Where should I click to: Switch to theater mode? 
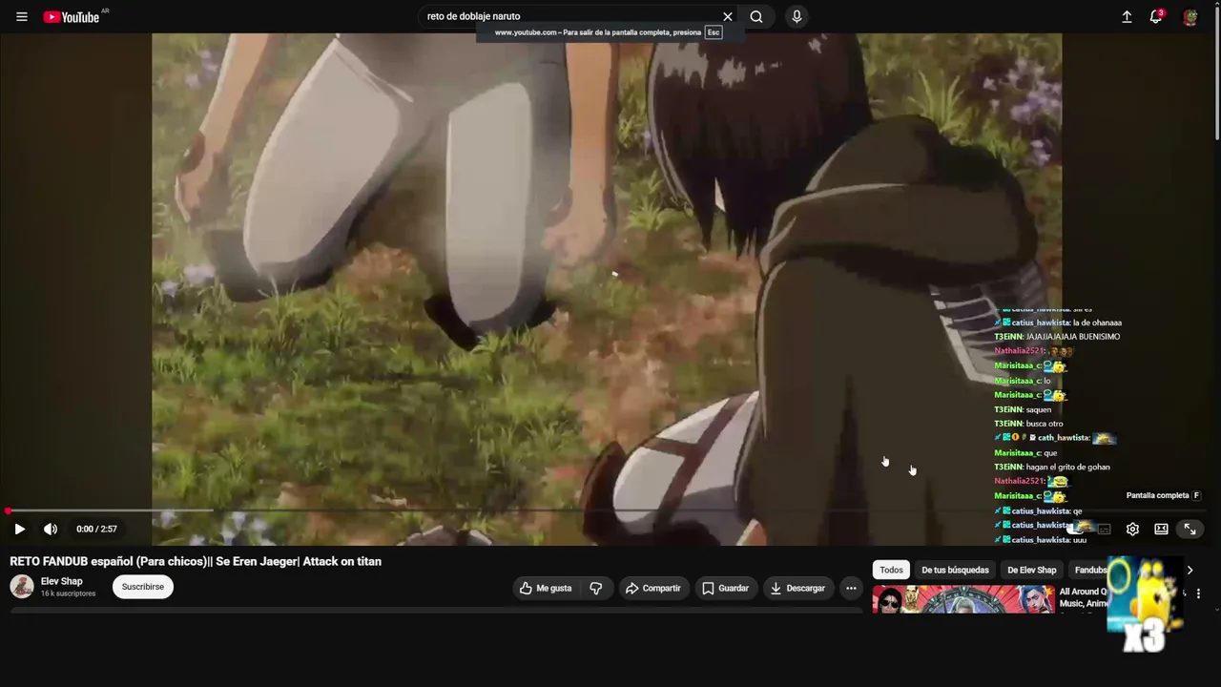pyautogui.click(x=1161, y=529)
